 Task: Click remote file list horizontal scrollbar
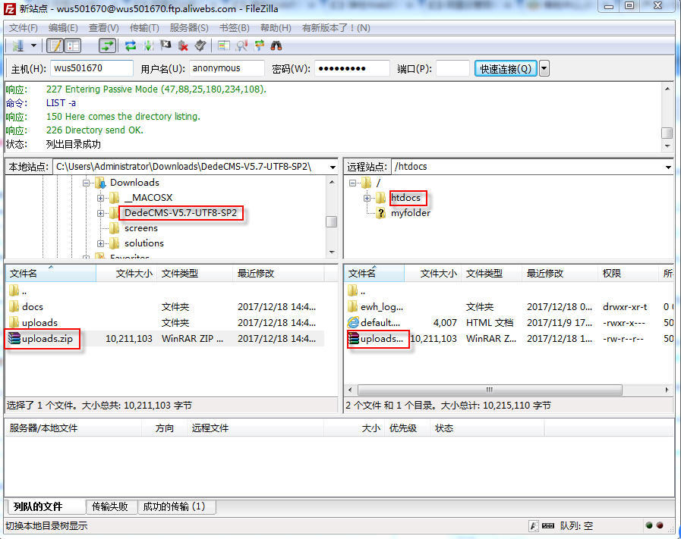click(490, 390)
